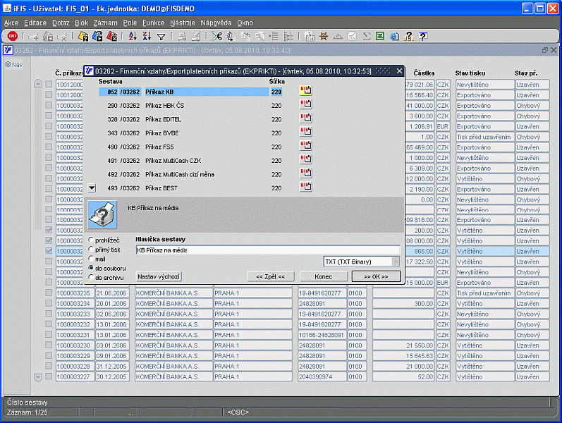Click the 'Nastav výchozí' button
The image size is (562, 423).
coord(159,276)
